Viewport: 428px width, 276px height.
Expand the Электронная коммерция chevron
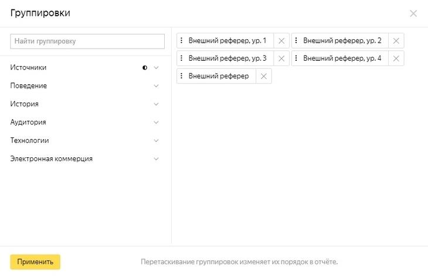coord(156,158)
